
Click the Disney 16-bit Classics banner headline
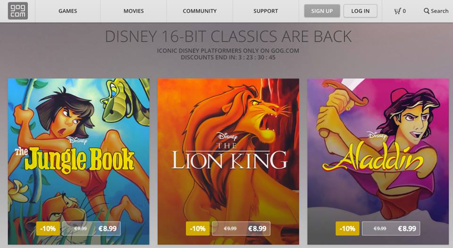tap(228, 37)
